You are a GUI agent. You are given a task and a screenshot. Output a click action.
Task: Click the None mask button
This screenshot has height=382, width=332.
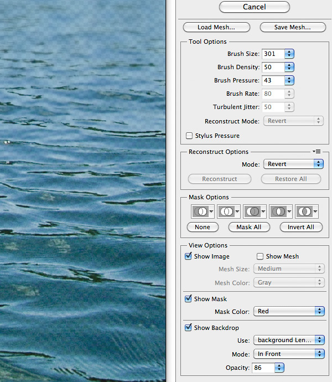coord(203,227)
